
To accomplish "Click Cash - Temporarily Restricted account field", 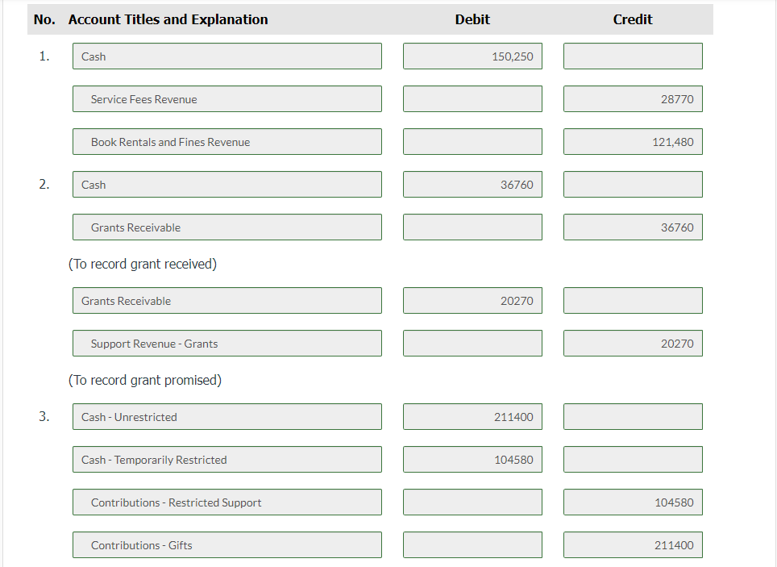I will coord(227,459).
